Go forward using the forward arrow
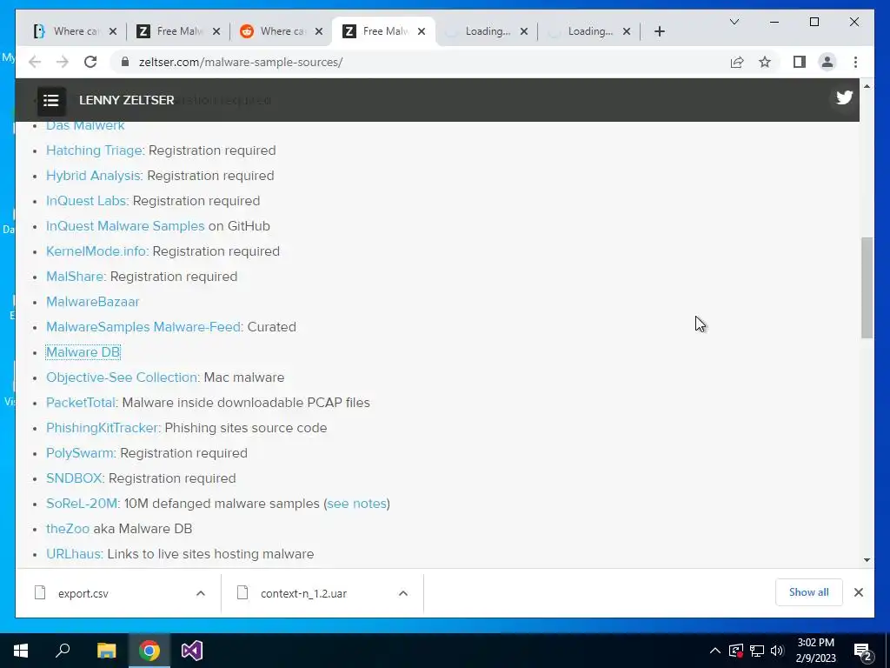This screenshot has width=890, height=668. coord(63,62)
